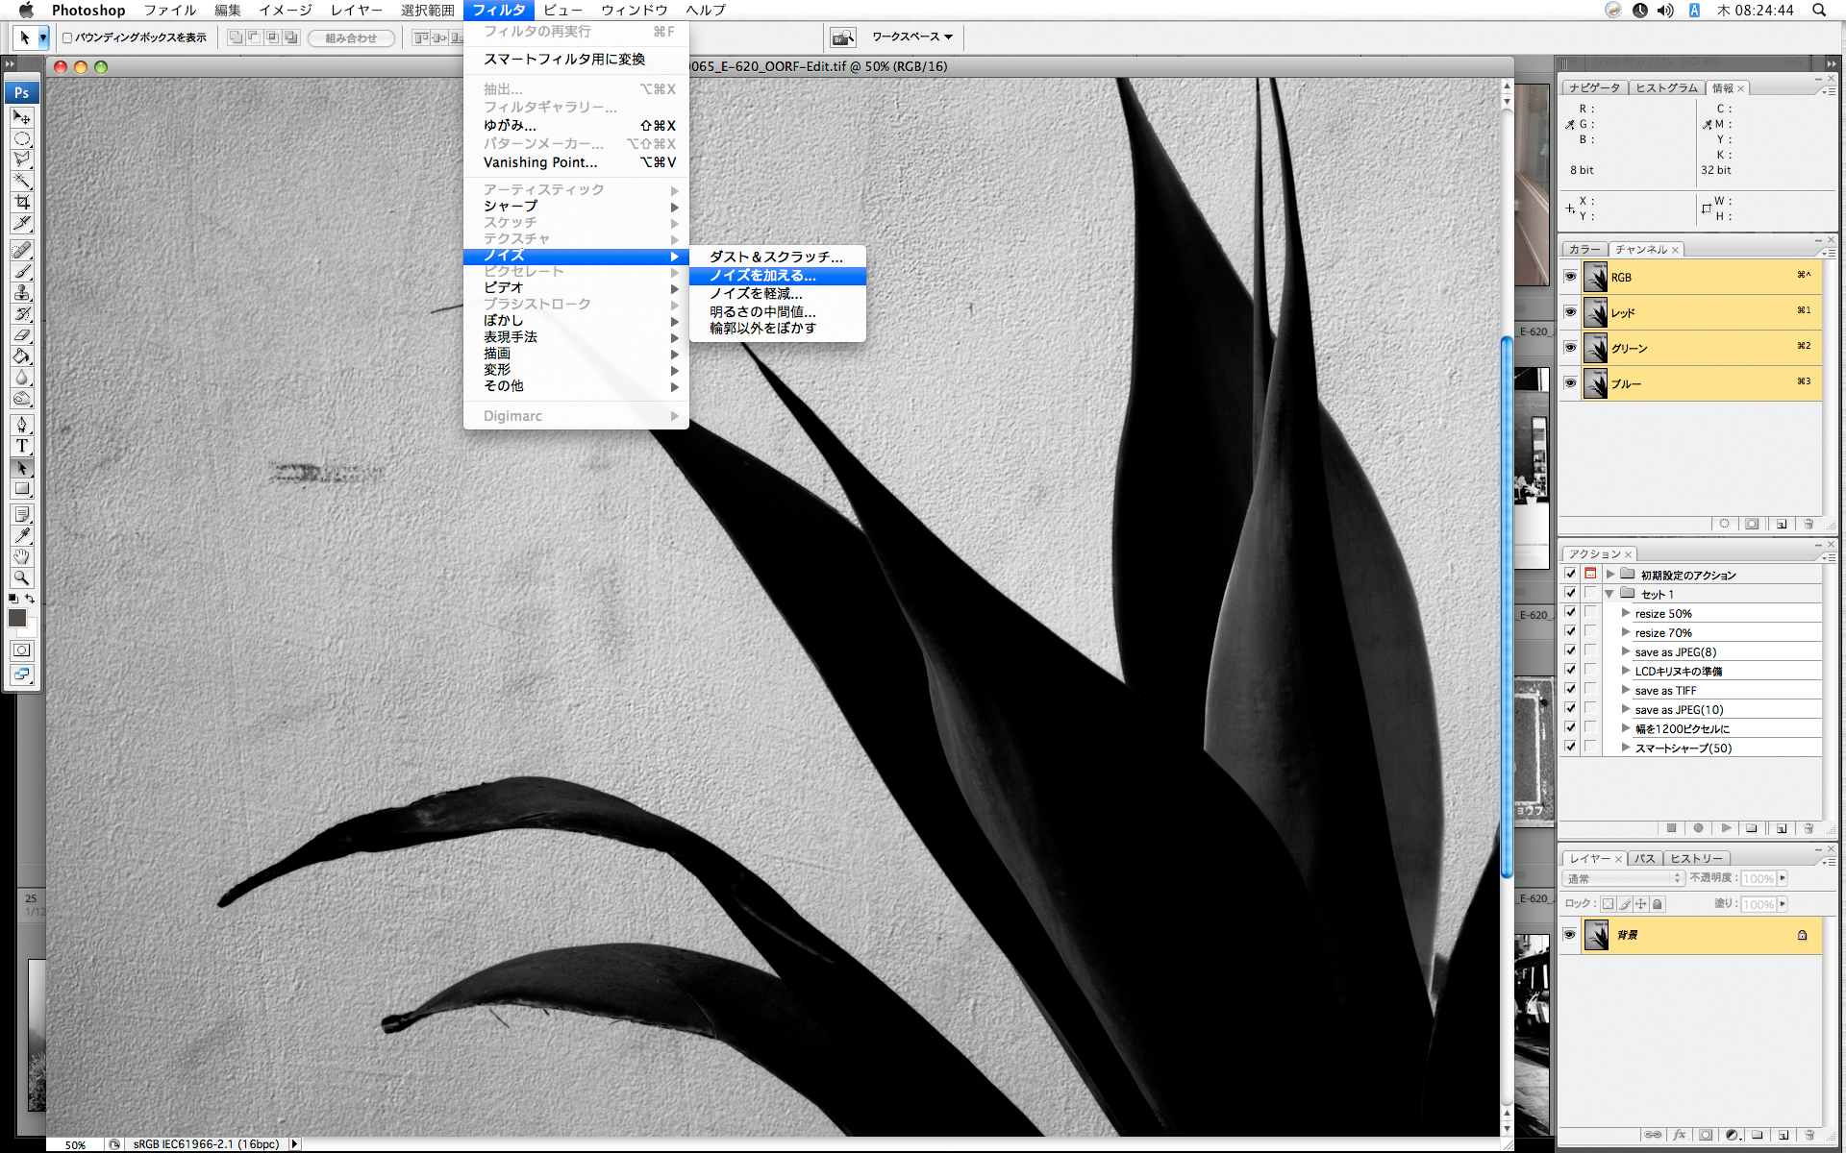Select the Crop tool
The width and height of the screenshot is (1846, 1153).
pos(22,202)
